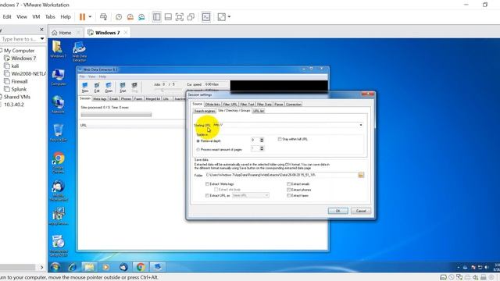Open the Starting URL dropdown arrow
This screenshot has width=500, height=281.
[361, 125]
